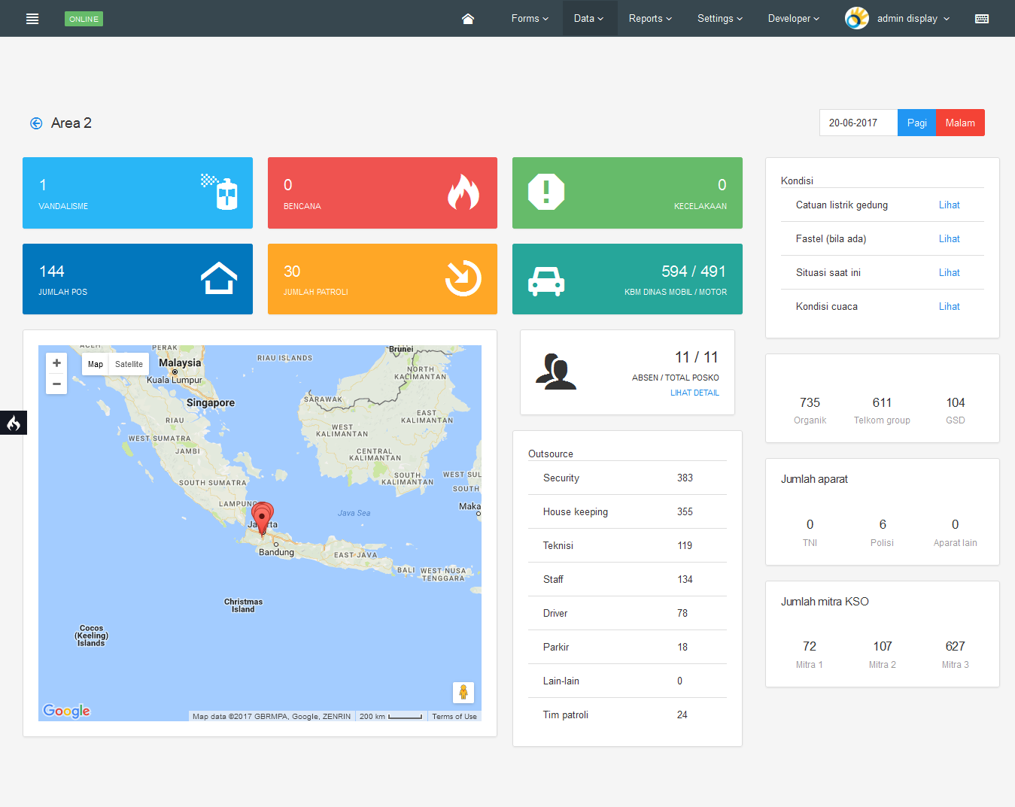
Task: Click the keyboard icon in the top bar
Action: click(982, 19)
